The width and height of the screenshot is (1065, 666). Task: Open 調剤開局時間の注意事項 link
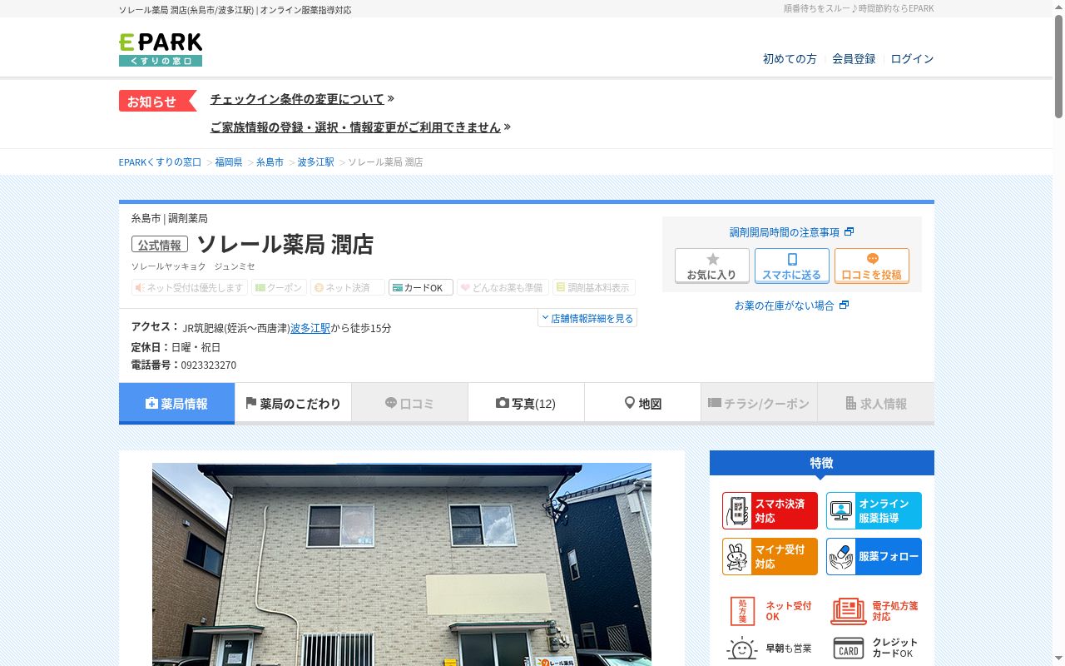(x=791, y=232)
